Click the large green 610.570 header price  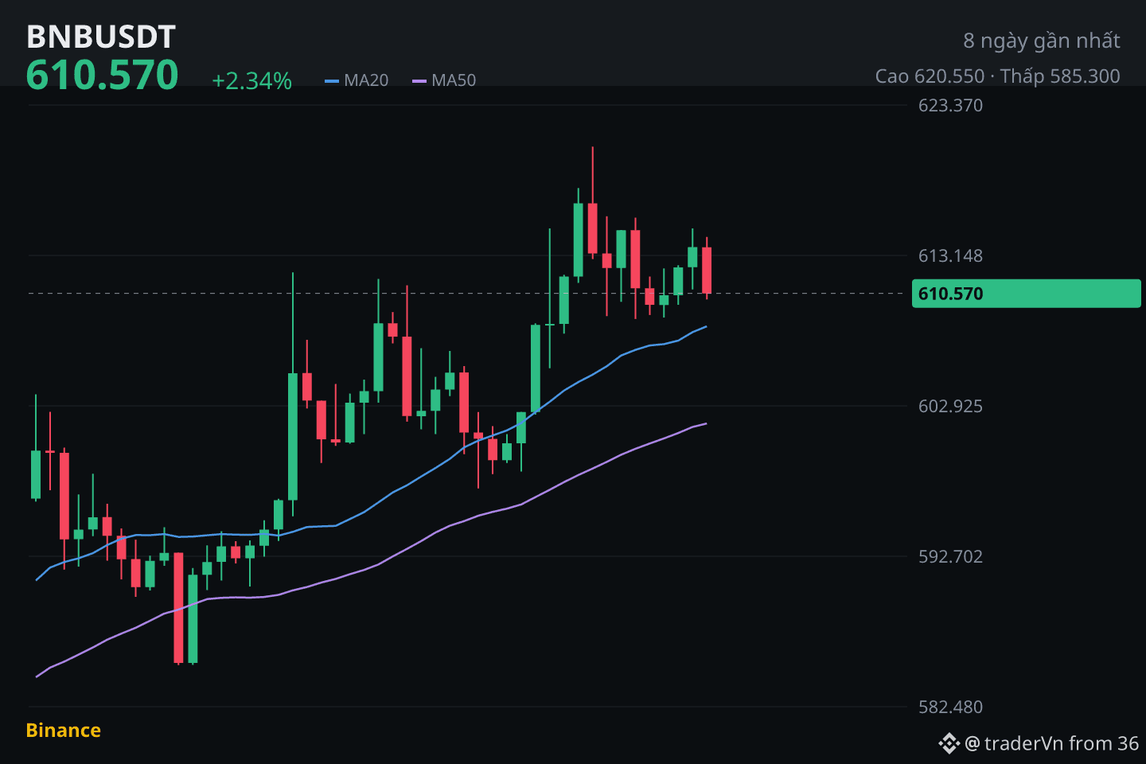pos(102,75)
